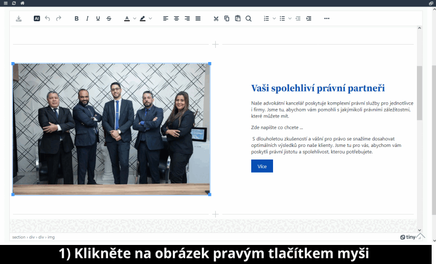Select img in the element path
This screenshot has width=436, height=264.
click(51, 237)
